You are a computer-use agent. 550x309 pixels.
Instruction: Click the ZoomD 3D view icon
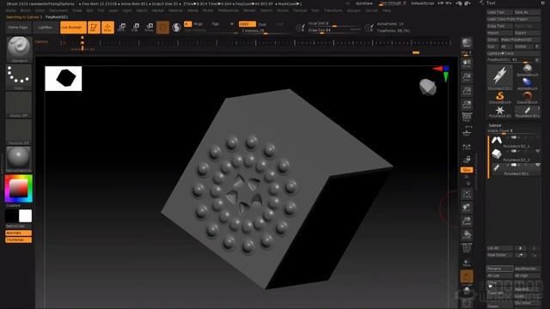tap(467, 221)
